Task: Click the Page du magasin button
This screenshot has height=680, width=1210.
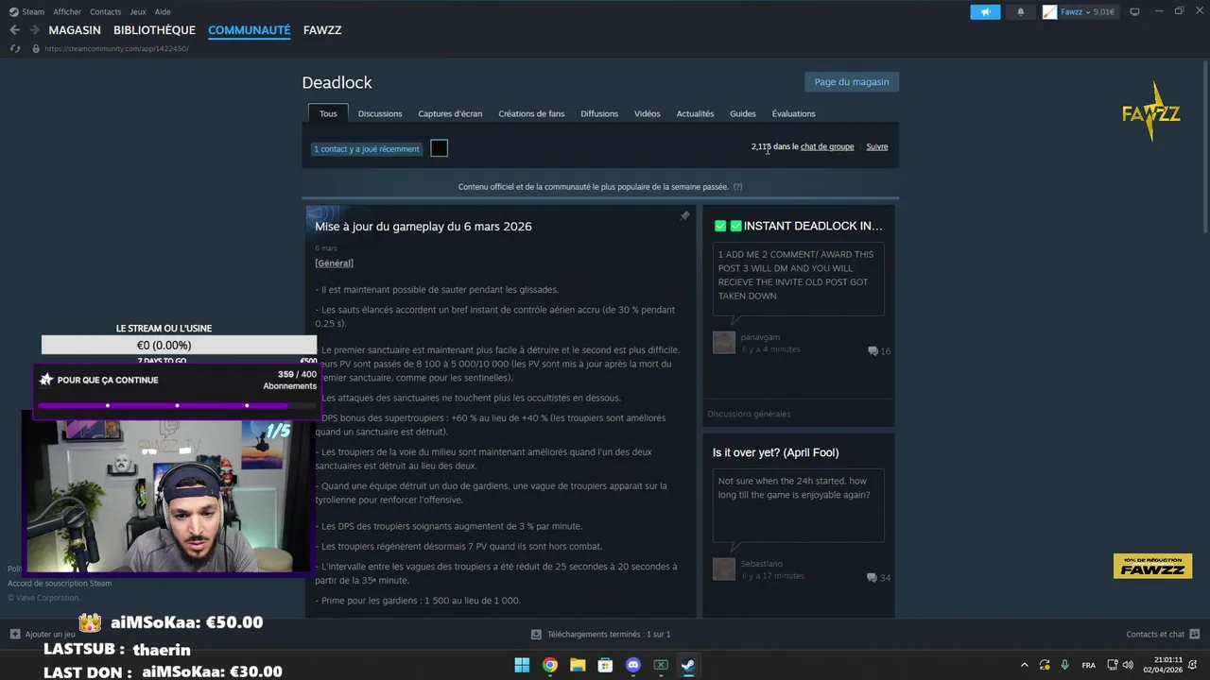Action: pos(852,81)
